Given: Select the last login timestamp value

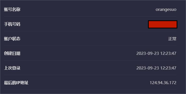Looking at the screenshot, I should 156,68.
